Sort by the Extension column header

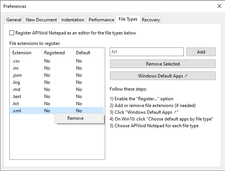point(26,53)
